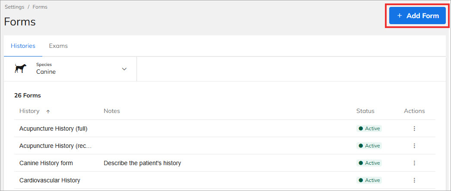Click the Active badge for Canine History form
Screen dimensions: 451x191
369,163
